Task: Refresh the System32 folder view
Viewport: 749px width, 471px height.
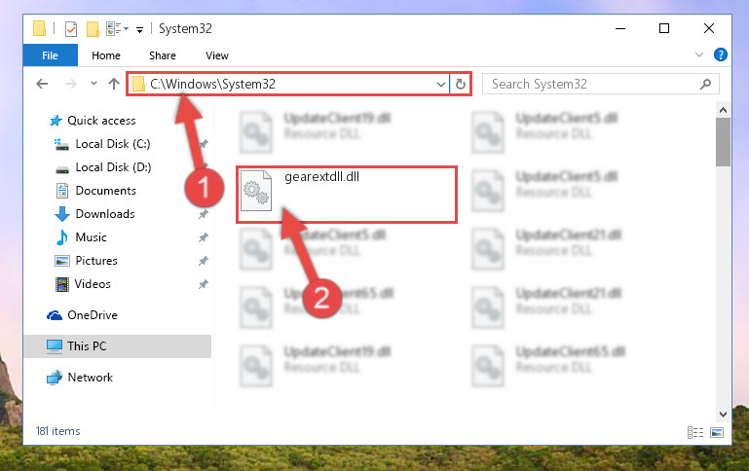Action: [461, 84]
